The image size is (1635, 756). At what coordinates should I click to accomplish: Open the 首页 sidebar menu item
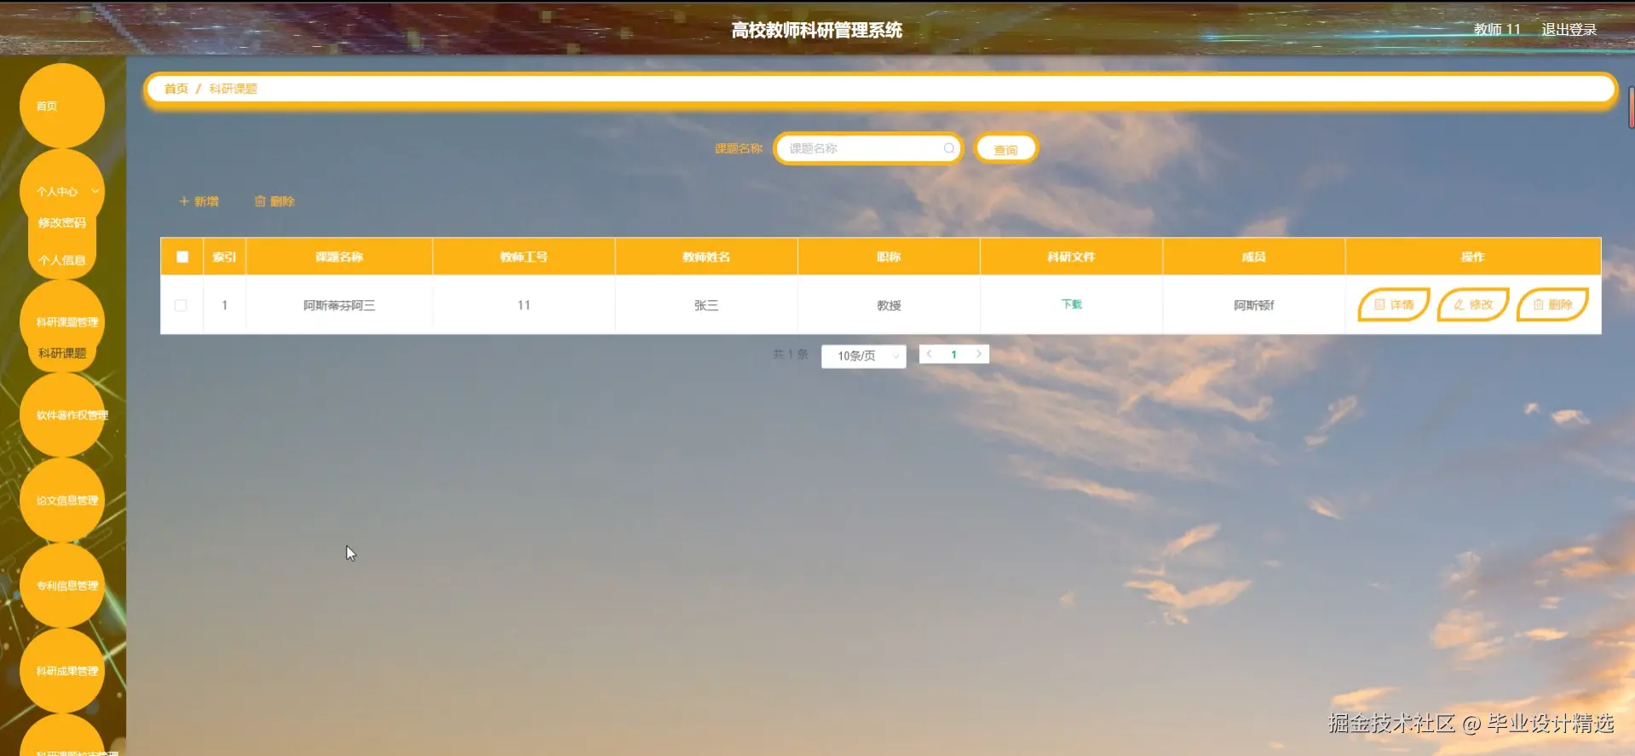[61, 106]
